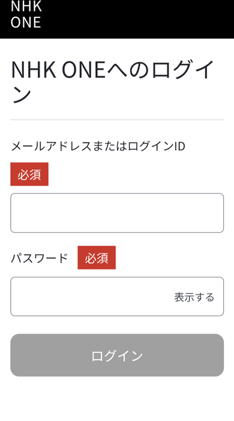
Task: Click the white gap between パスワード box and ログイン button
Action: point(117,325)
